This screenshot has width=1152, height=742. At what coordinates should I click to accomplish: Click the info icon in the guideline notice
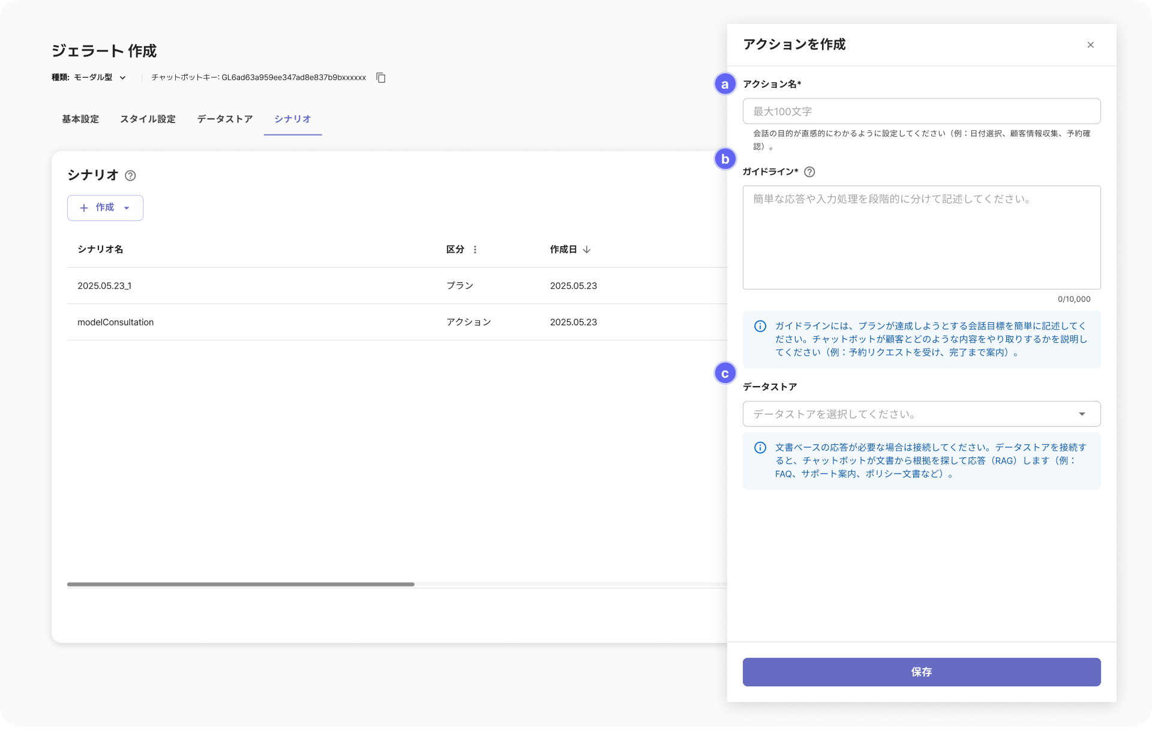760,326
